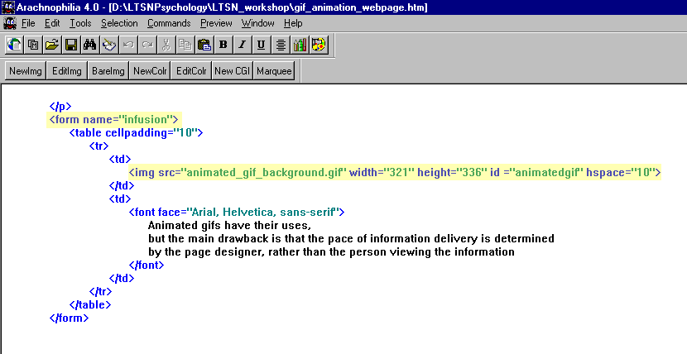Click the paste clipboard icon
Image resolution: width=687 pixels, height=354 pixels.
[x=204, y=45]
